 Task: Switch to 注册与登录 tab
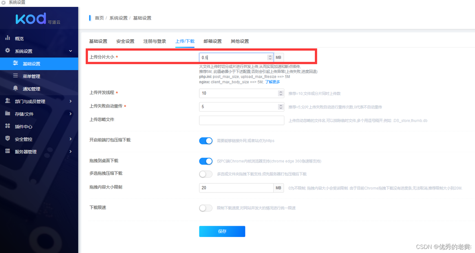click(x=154, y=41)
